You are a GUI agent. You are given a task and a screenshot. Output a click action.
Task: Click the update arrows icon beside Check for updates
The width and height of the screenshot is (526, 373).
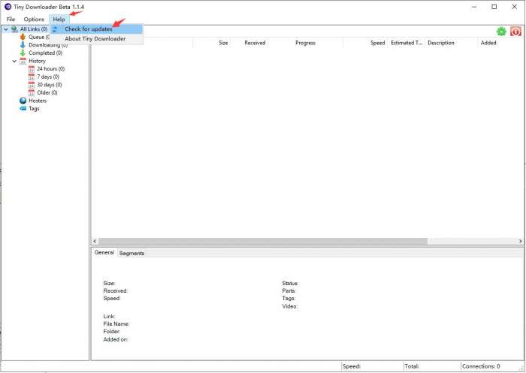coord(56,29)
